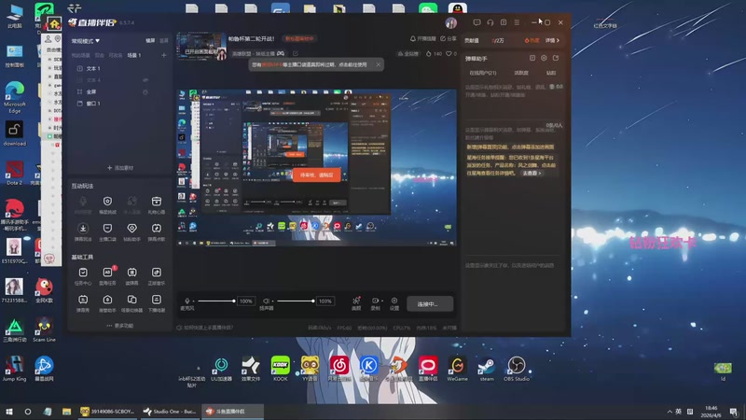Open the 钻粉助手 diamond tool

click(x=131, y=231)
